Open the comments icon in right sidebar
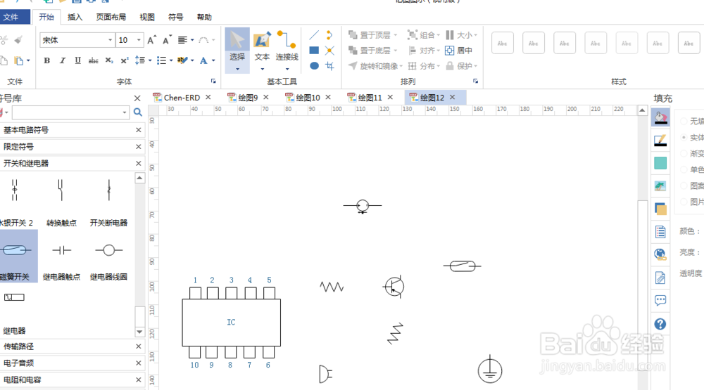 tap(660, 300)
